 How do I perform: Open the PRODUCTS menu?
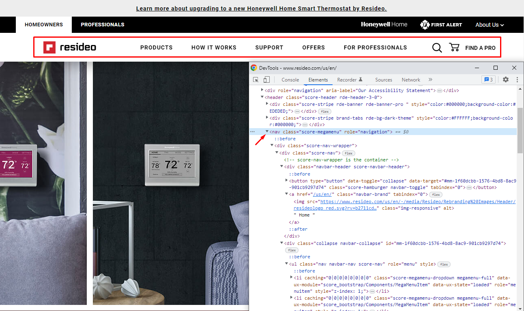pyautogui.click(x=157, y=47)
